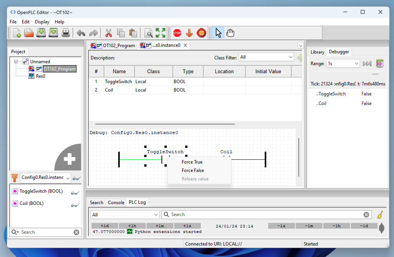This screenshot has height=257, width=394.
Task: Open the Help menu
Action: coord(59,22)
